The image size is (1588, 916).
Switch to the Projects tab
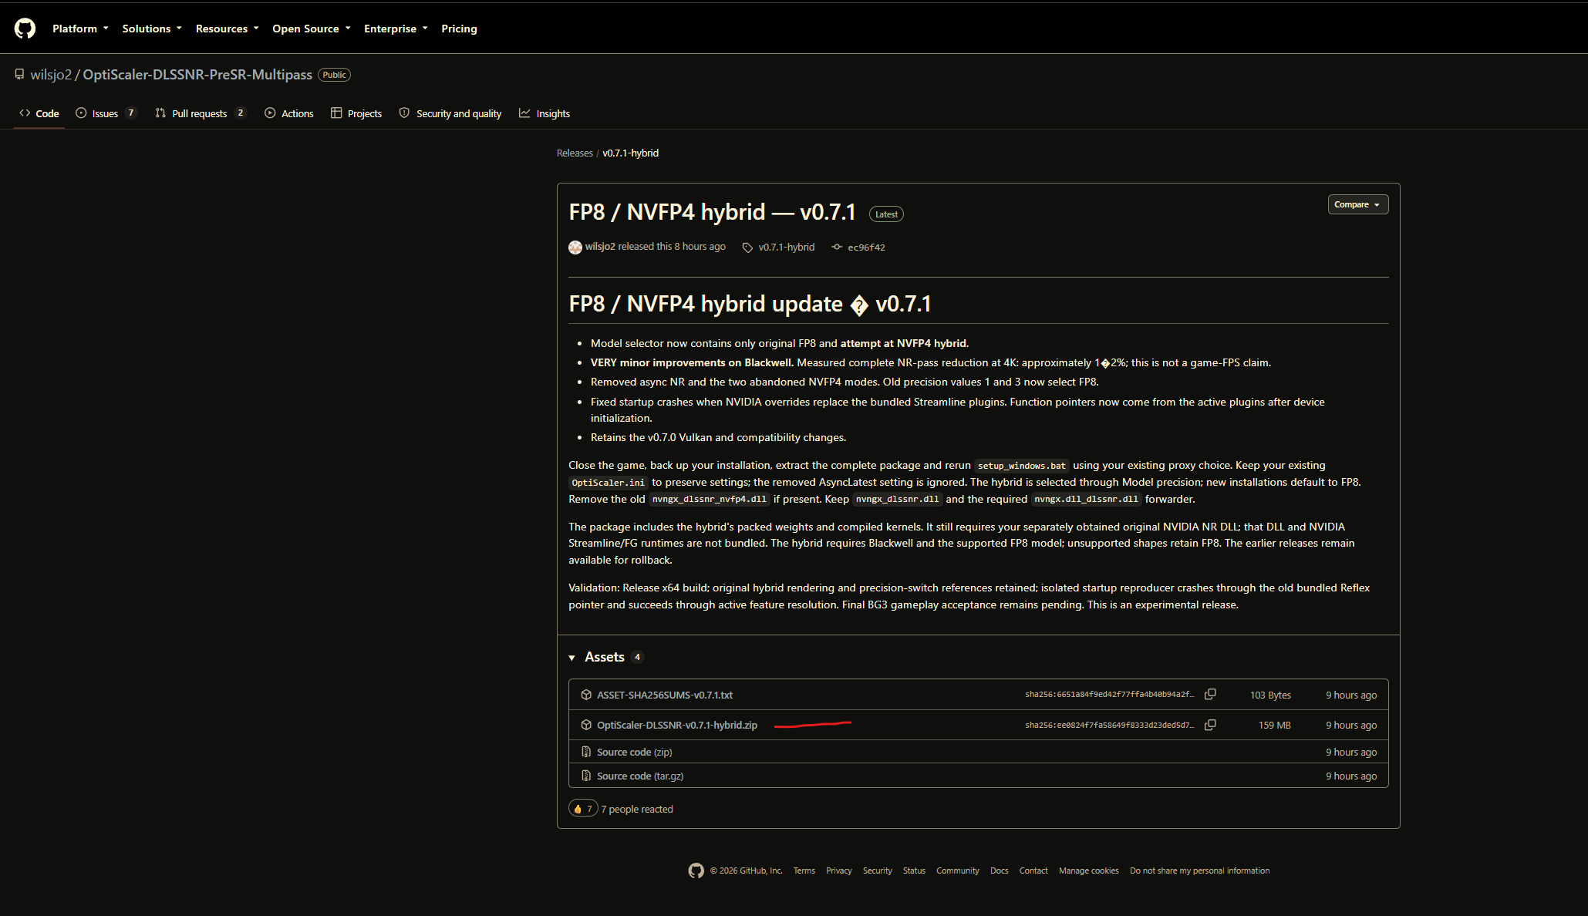[356, 113]
